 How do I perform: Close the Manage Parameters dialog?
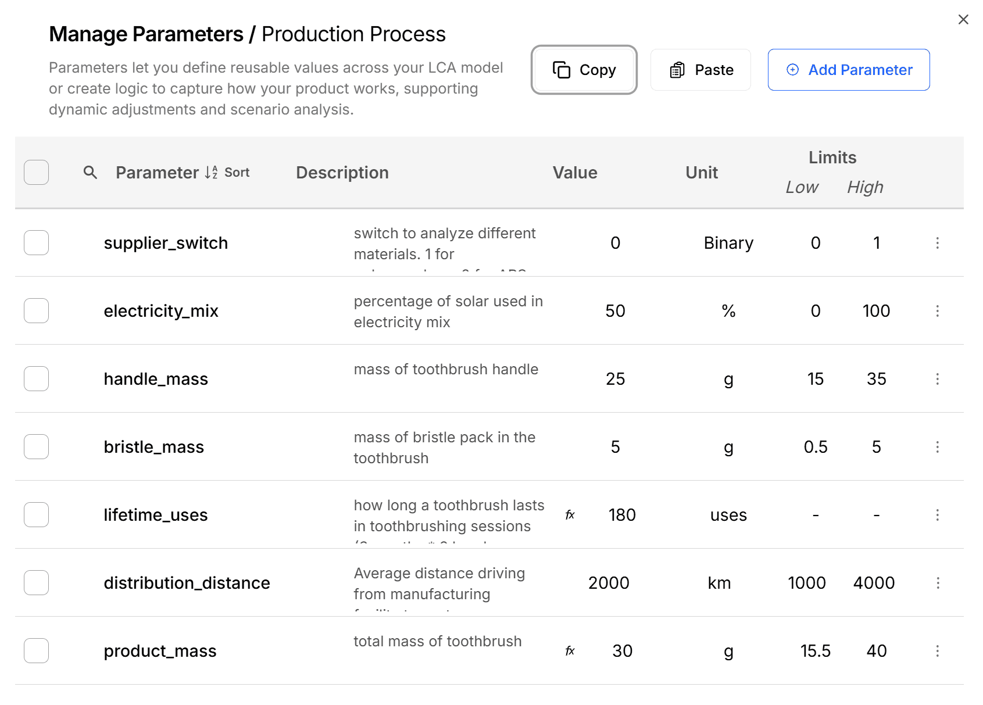point(963,19)
